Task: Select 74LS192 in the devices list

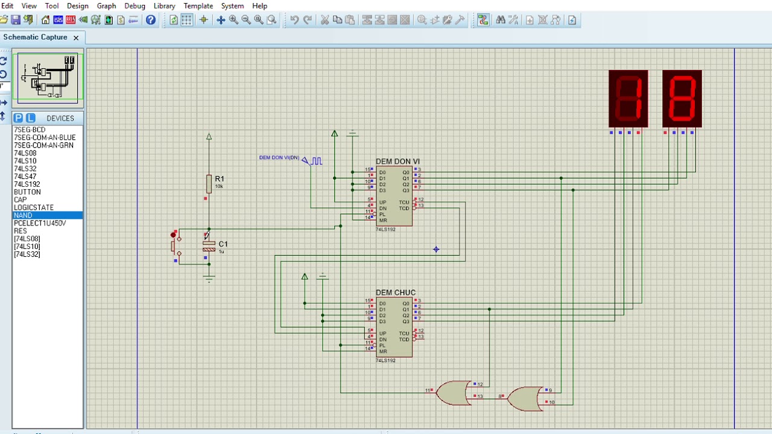Action: coord(27,184)
